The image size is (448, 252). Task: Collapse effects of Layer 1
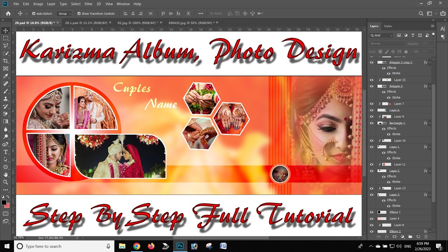point(430,147)
